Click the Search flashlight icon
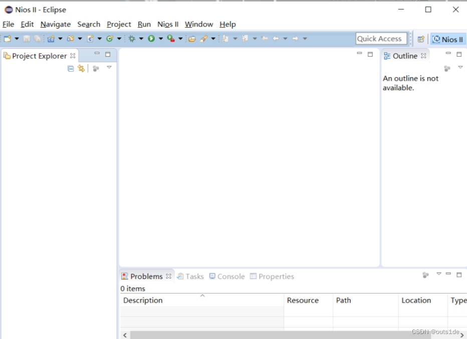This screenshot has width=467, height=339. (204, 39)
